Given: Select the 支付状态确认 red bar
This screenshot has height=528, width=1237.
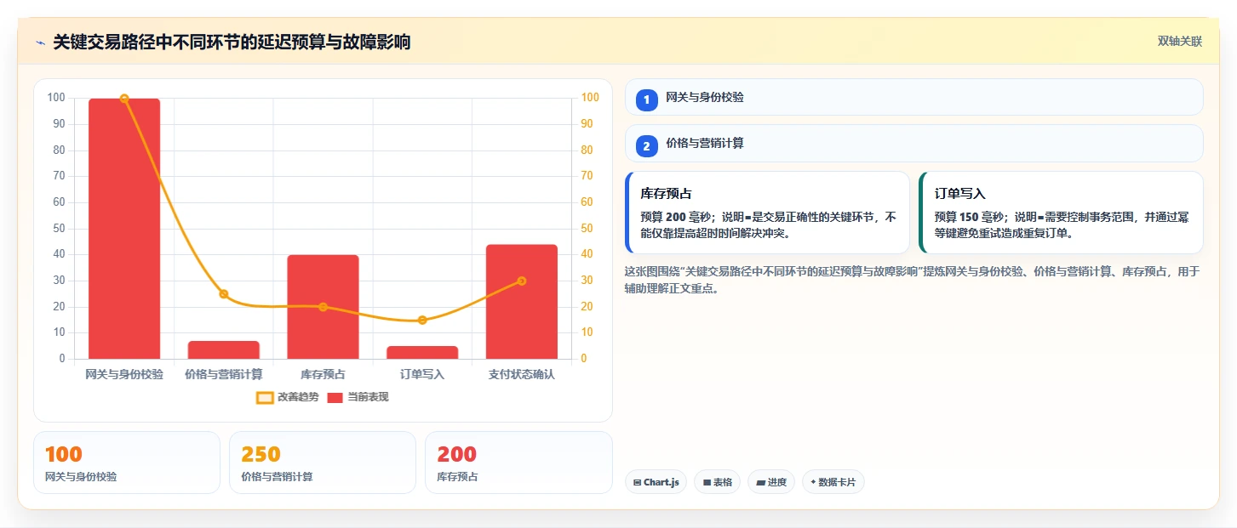Looking at the screenshot, I should [522, 302].
